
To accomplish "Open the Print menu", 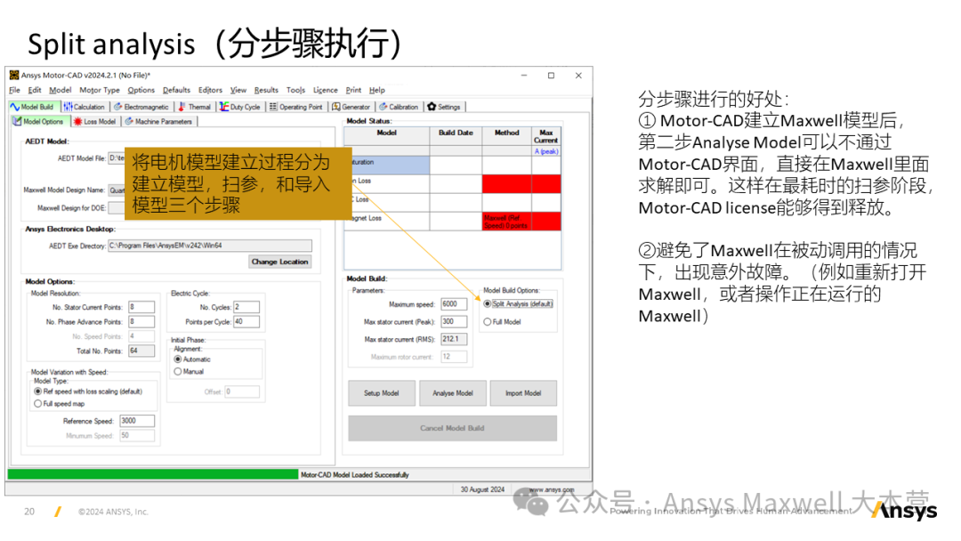I will click(353, 90).
